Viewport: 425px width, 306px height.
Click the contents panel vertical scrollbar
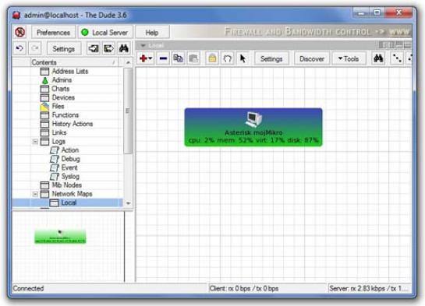point(128,111)
